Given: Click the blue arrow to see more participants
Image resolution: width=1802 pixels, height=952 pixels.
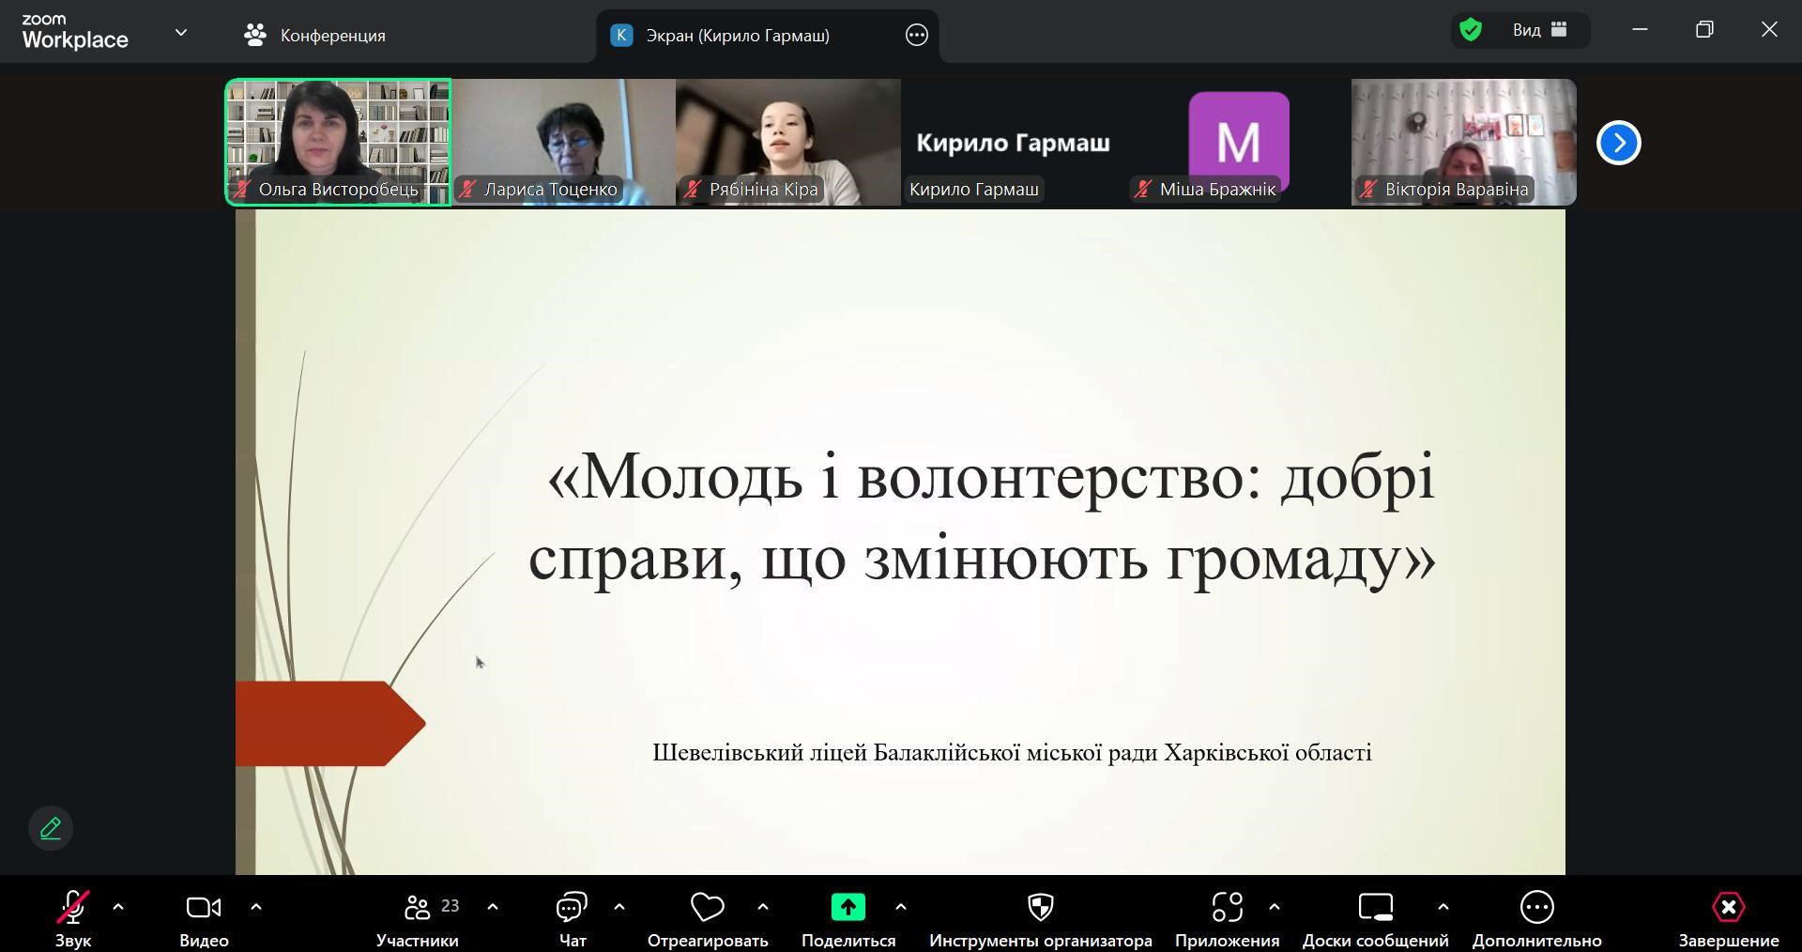Looking at the screenshot, I should pyautogui.click(x=1617, y=142).
